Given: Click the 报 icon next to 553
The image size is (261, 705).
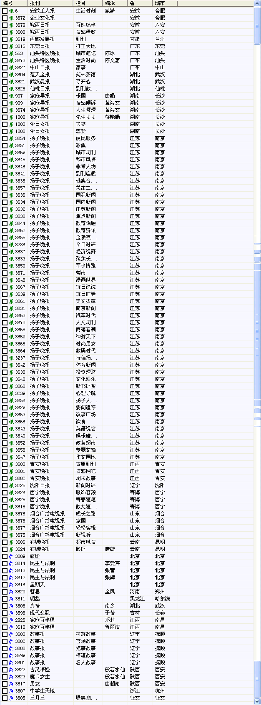Looking at the screenshot, I should click(x=11, y=53).
